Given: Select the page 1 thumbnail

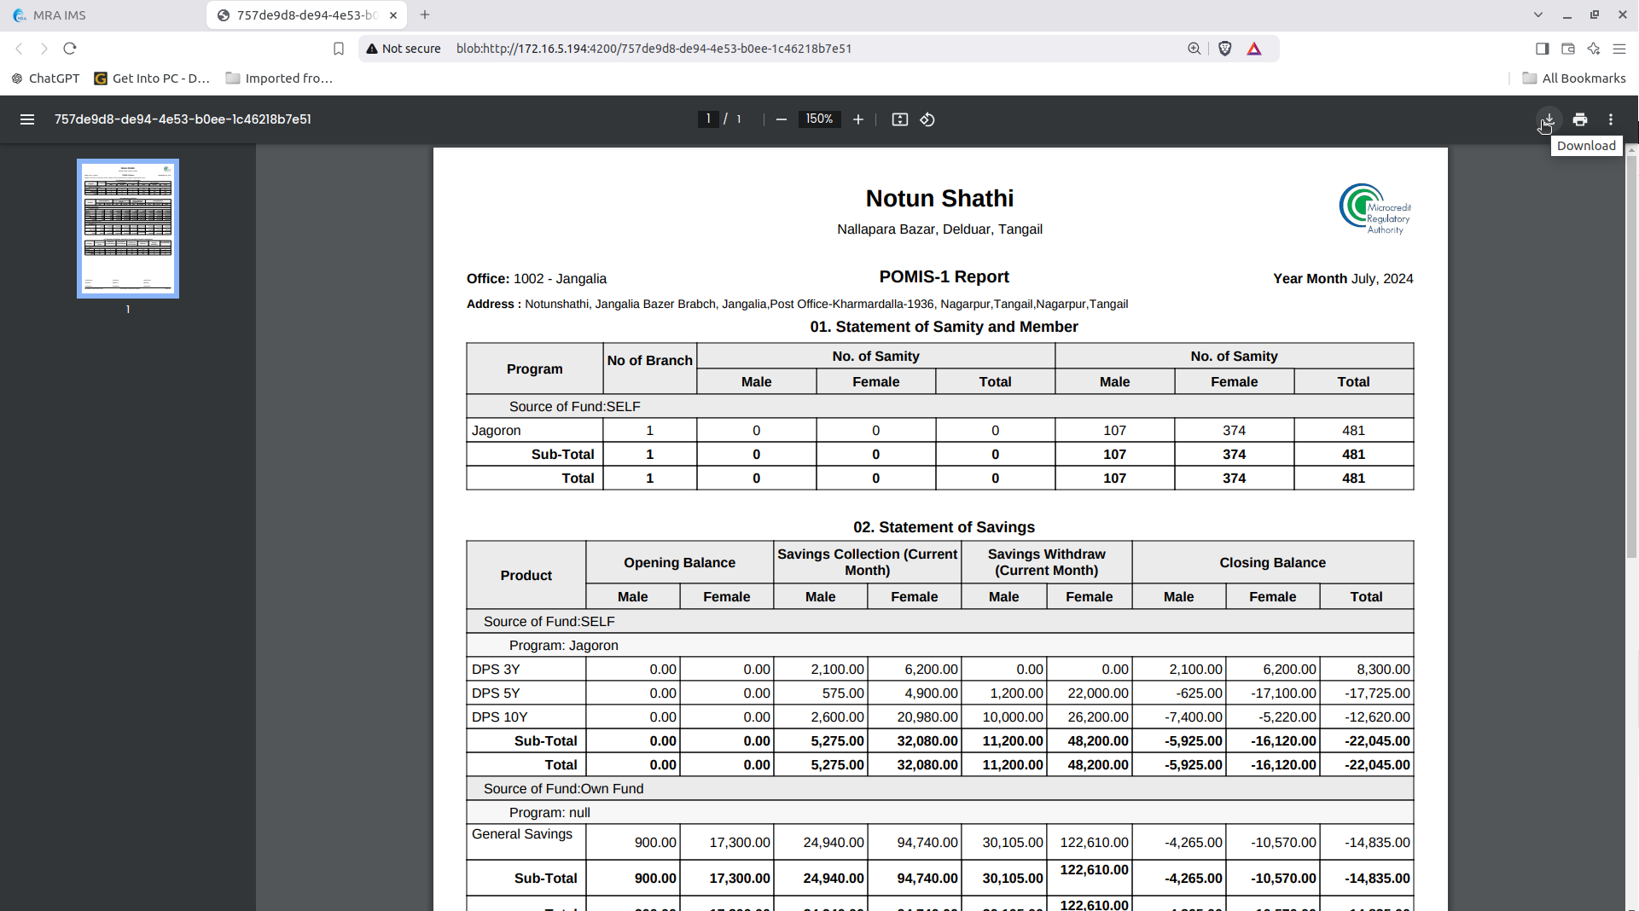Looking at the screenshot, I should coord(128,229).
